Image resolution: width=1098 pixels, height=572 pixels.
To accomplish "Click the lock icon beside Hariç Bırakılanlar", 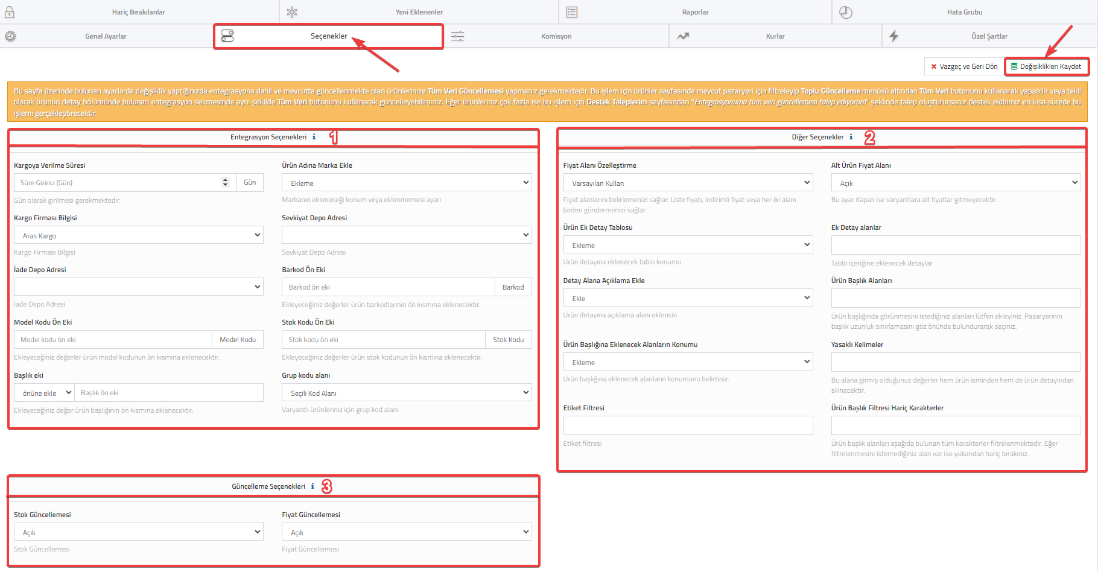I will coord(10,12).
